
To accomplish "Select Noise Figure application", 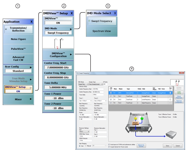I will tap(18, 39).
